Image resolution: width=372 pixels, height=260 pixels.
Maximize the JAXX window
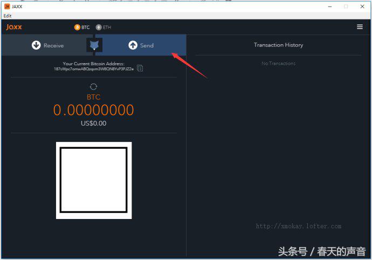click(x=346, y=6)
